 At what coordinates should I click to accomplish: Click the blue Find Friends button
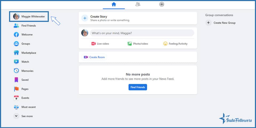(138, 87)
